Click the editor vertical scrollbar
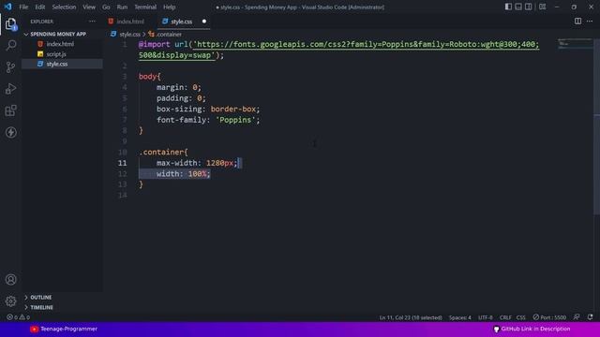 click(596, 126)
